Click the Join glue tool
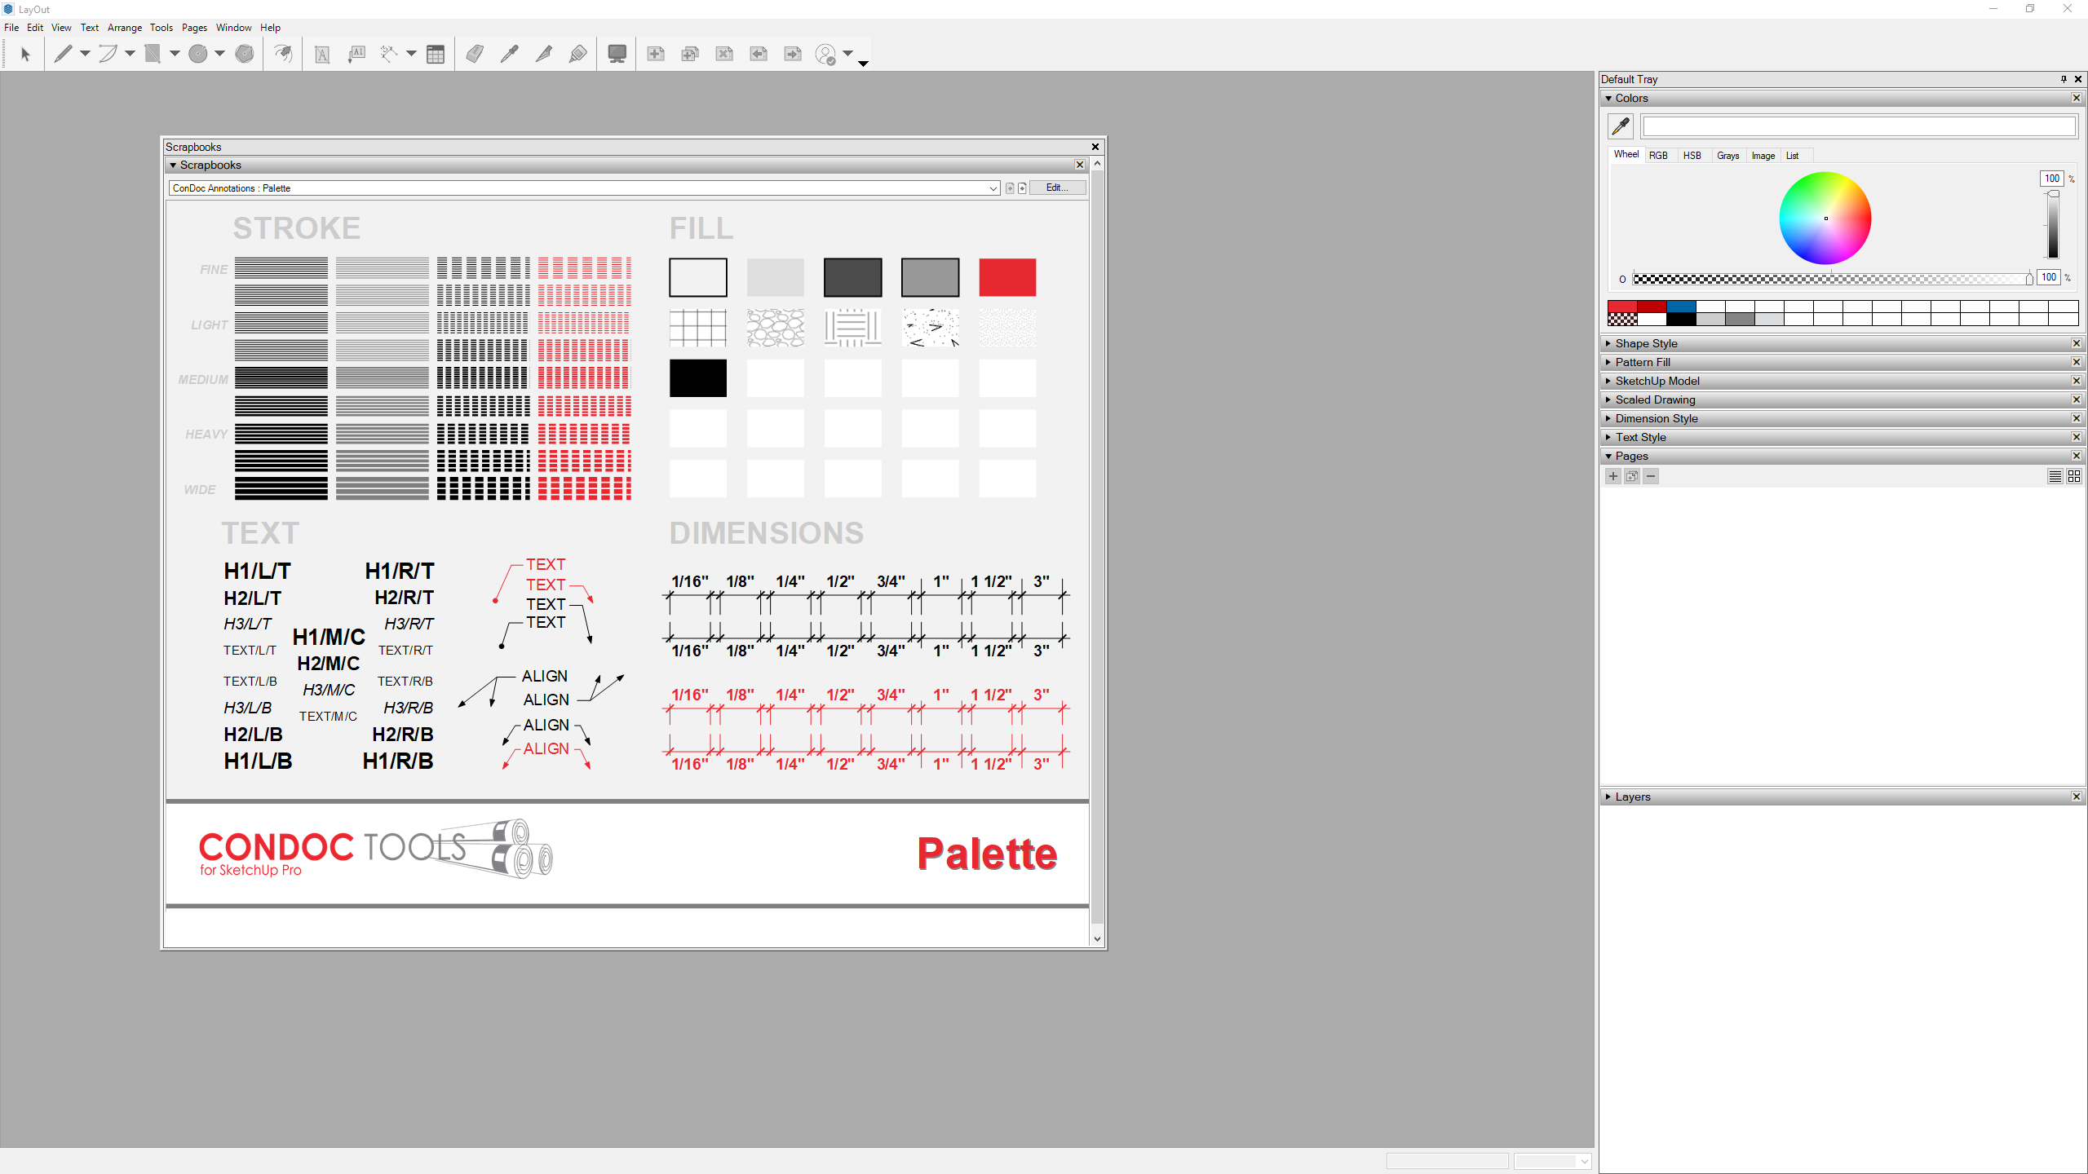2088x1174 pixels. click(x=577, y=55)
